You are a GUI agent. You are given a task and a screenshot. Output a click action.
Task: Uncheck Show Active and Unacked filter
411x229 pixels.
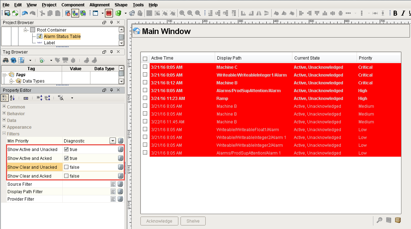coord(67,149)
